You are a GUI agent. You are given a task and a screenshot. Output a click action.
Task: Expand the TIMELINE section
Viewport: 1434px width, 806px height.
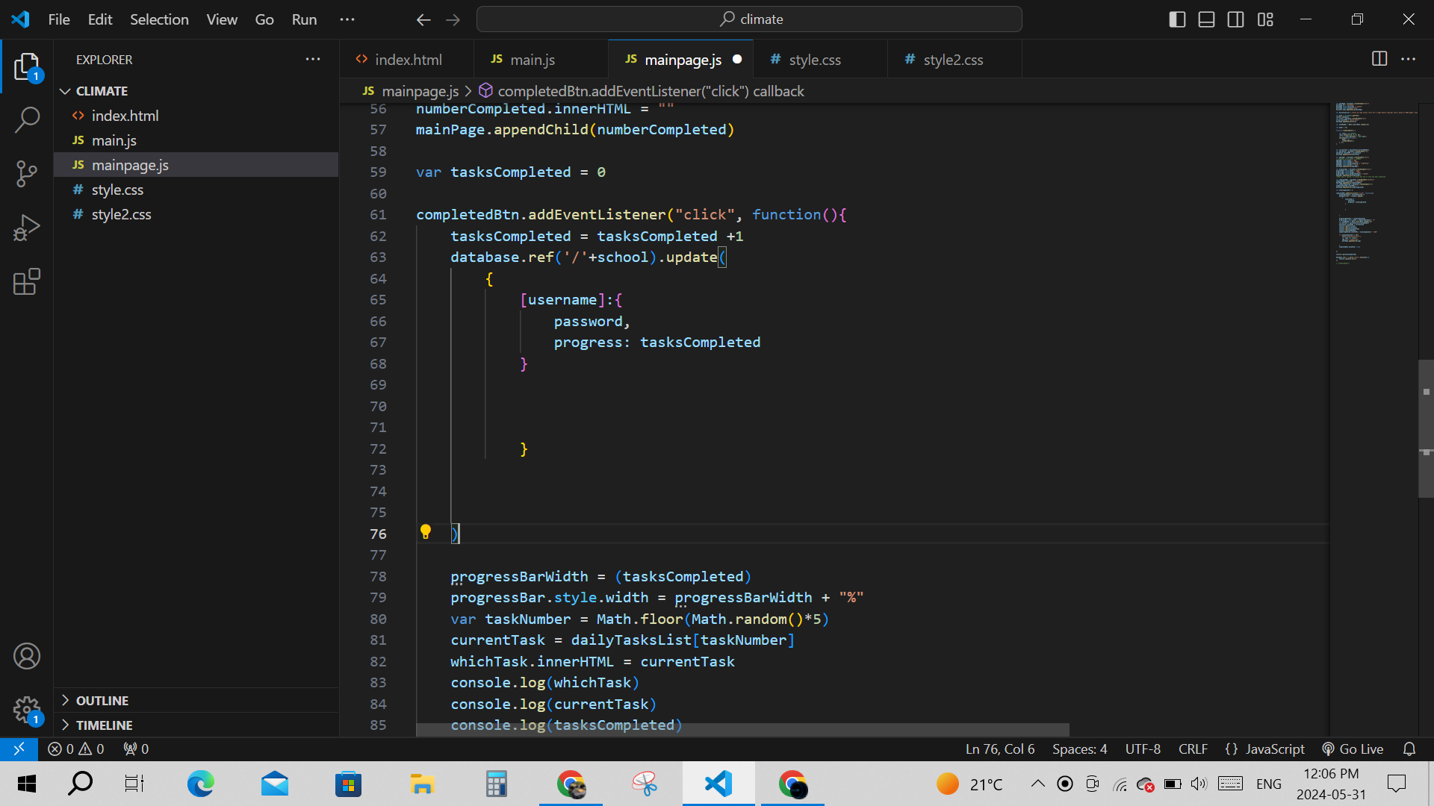pos(104,725)
